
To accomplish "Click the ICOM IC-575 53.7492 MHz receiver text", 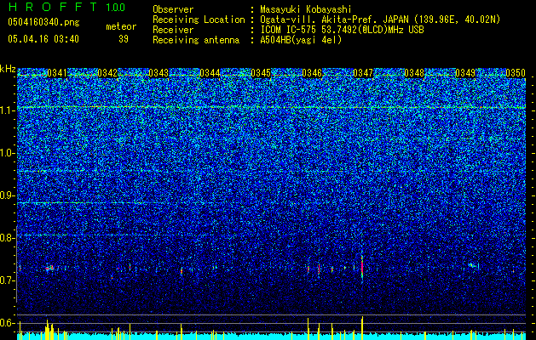I will [x=342, y=30].
